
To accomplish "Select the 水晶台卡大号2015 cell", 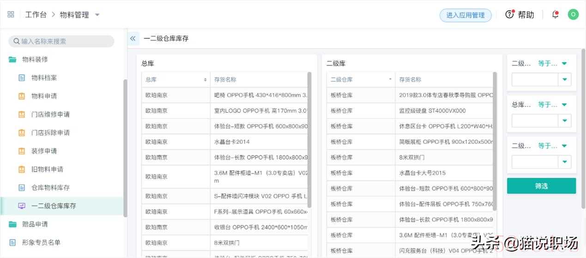I will pos(444,173).
